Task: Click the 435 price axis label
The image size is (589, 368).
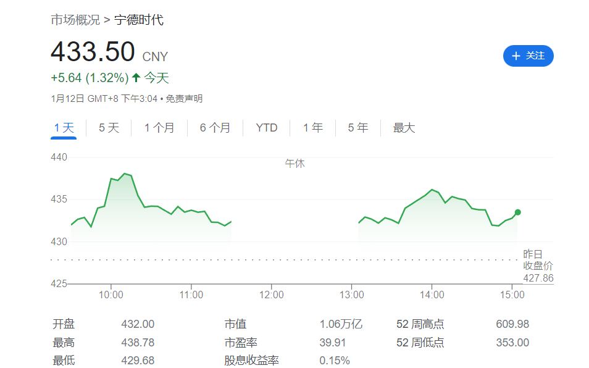Action: pyautogui.click(x=59, y=199)
